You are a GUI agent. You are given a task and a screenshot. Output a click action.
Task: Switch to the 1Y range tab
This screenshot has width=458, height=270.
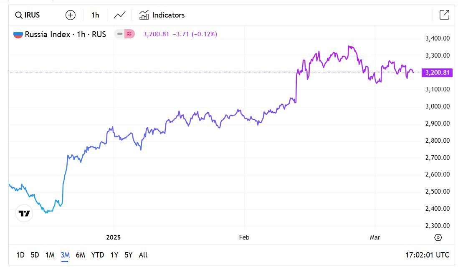point(114,255)
